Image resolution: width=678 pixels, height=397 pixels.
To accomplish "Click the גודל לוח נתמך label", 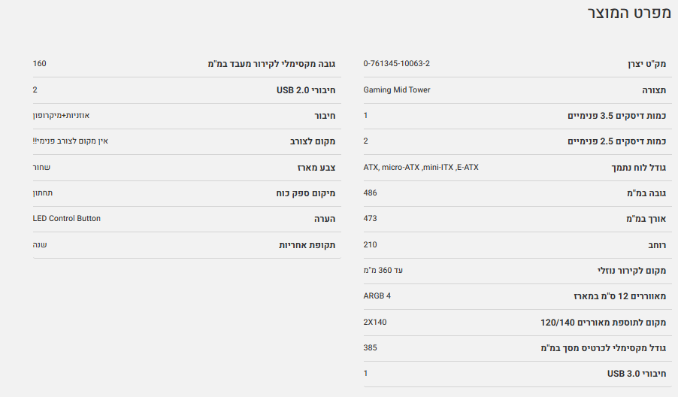I will click(638, 168).
